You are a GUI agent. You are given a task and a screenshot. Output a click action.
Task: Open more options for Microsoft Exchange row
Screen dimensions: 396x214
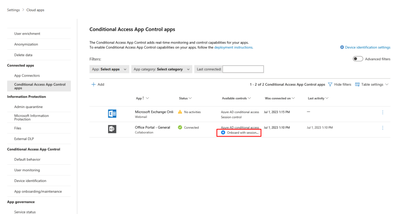click(382, 112)
